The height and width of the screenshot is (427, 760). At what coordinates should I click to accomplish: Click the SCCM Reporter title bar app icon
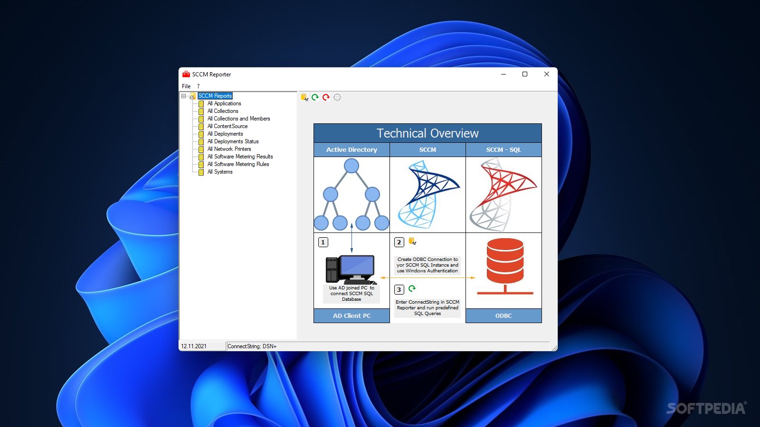pyautogui.click(x=186, y=74)
